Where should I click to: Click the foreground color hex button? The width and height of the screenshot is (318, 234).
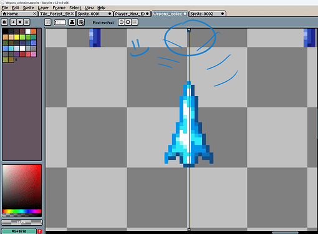[19, 231]
